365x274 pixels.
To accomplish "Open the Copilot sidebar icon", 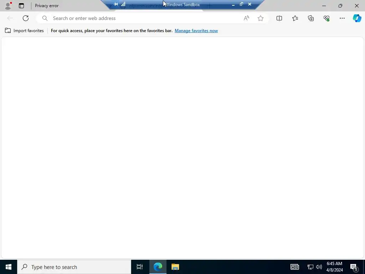I will [357, 18].
